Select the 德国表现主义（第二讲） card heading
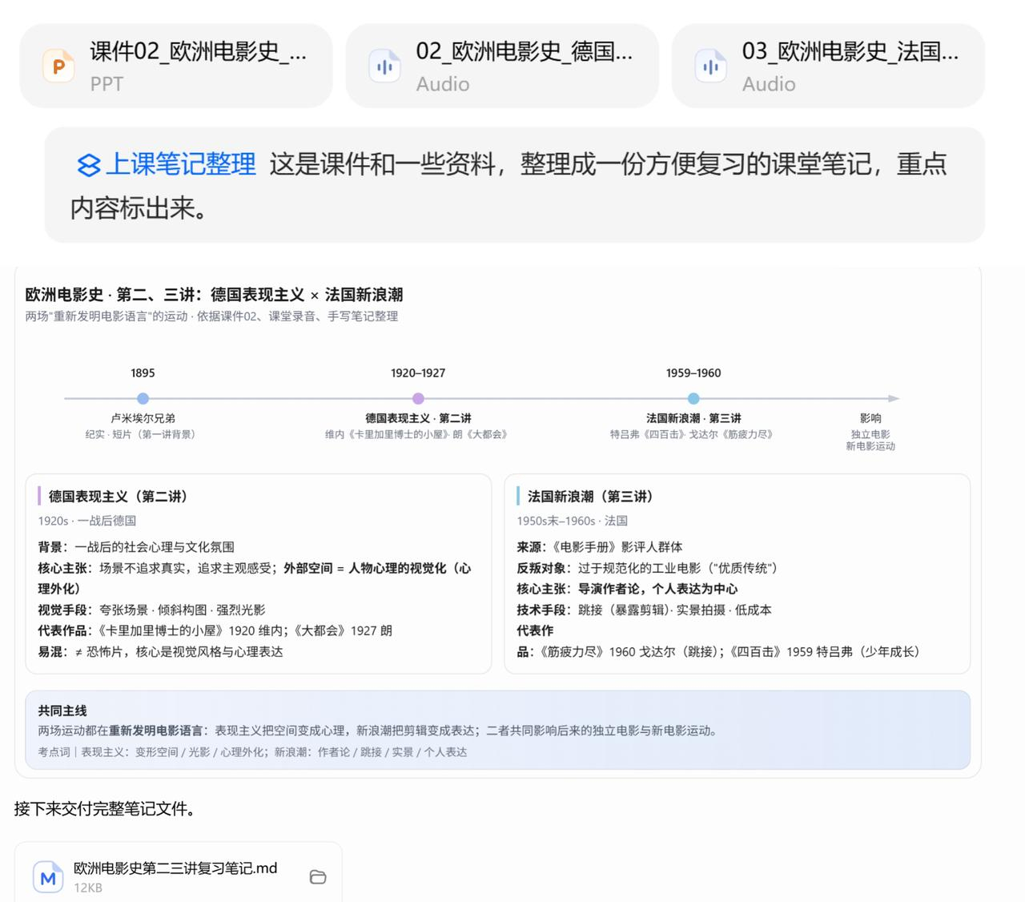Screen dimensions: 1025x902 coord(119,497)
